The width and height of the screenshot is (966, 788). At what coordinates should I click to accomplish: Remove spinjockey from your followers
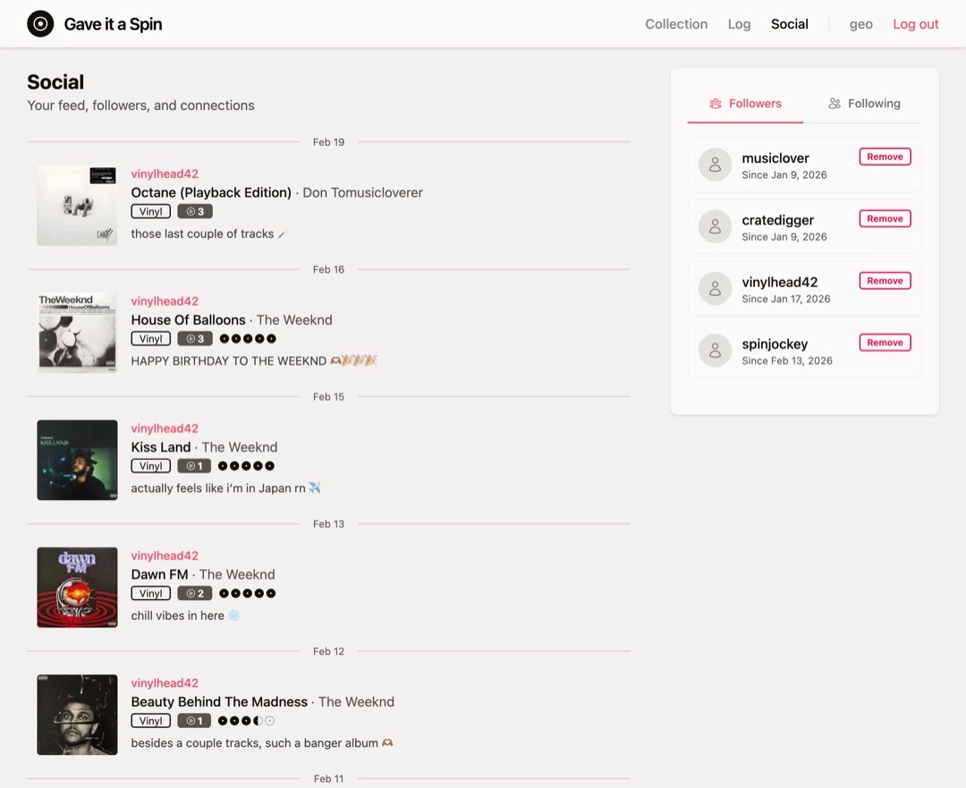tap(885, 342)
